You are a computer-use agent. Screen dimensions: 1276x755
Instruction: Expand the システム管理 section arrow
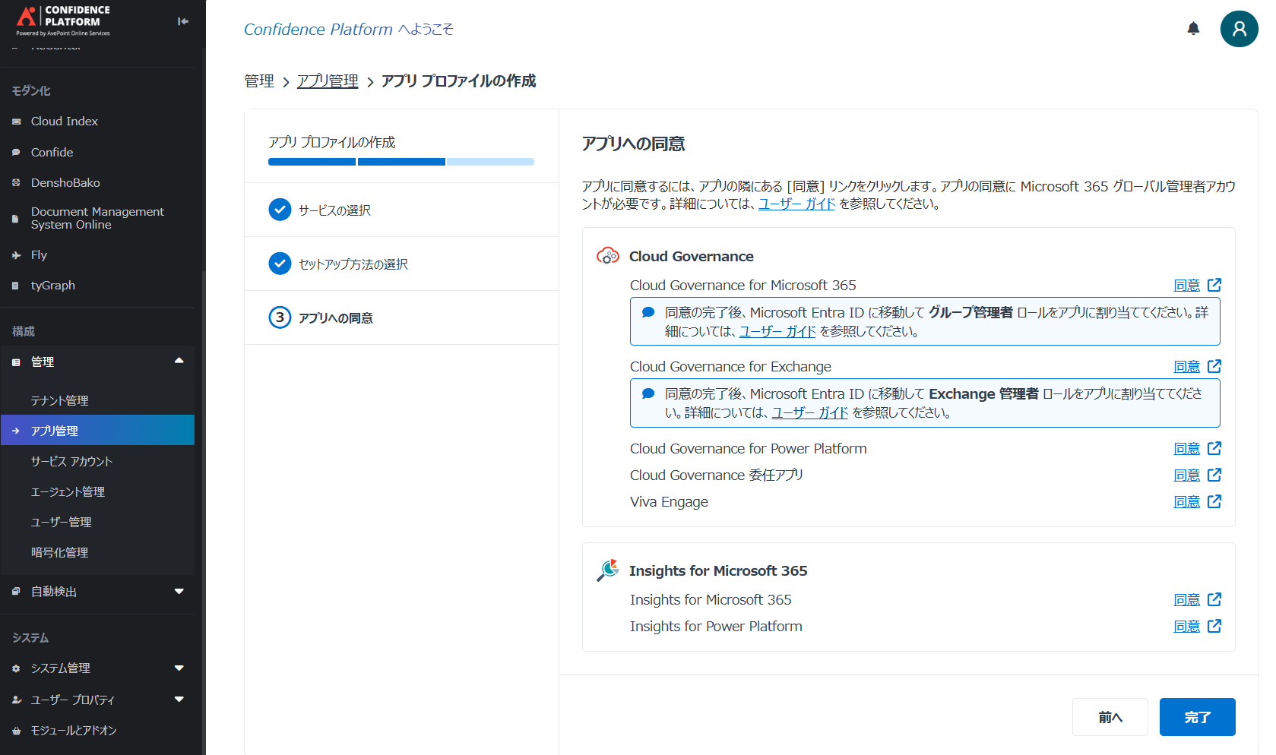[179, 668]
